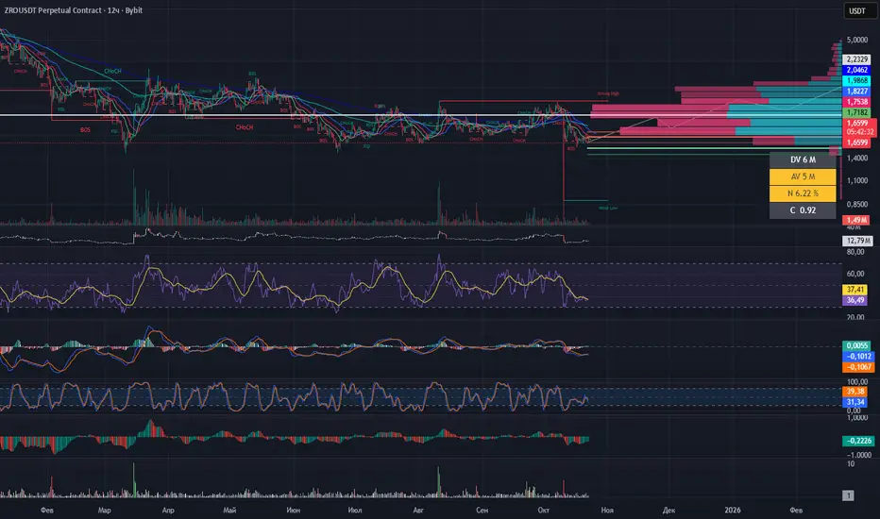Click the C 0.92 table cell
Screen dimensions: 880x519
coord(803,210)
